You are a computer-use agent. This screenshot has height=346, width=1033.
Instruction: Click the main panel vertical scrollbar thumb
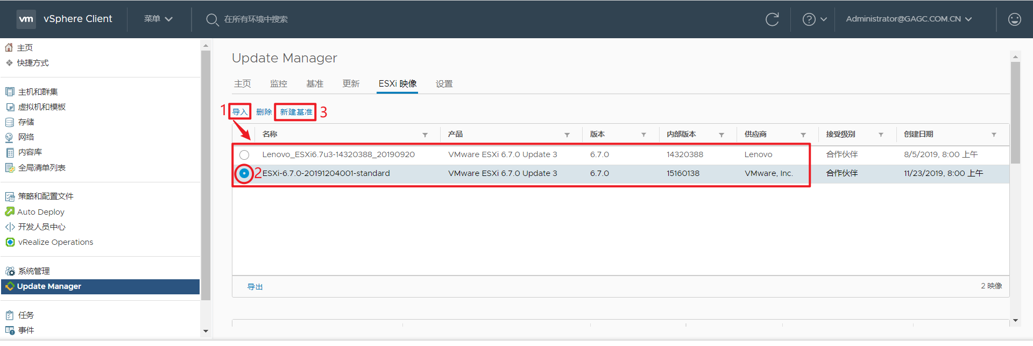pos(1015,112)
